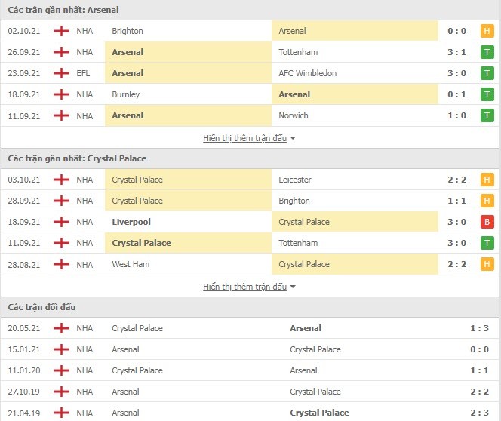Image resolution: width=501 pixels, height=421 pixels.
Task: Click the green T badge for Crystal Palace vs Tottenham
Action: pos(487,243)
